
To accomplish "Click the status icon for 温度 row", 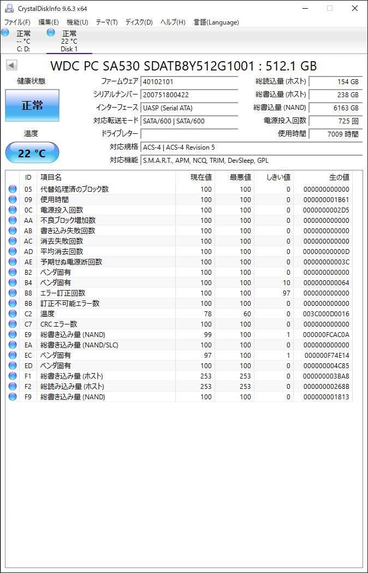I will [13, 314].
